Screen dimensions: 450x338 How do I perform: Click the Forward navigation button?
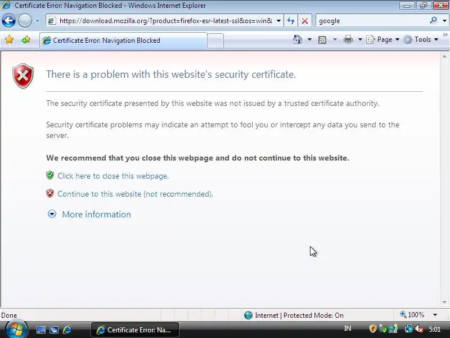click(25, 21)
